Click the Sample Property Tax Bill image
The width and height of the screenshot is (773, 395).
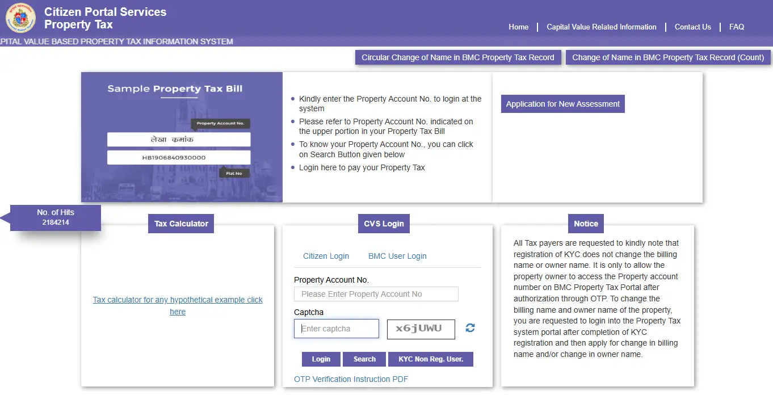(x=182, y=137)
